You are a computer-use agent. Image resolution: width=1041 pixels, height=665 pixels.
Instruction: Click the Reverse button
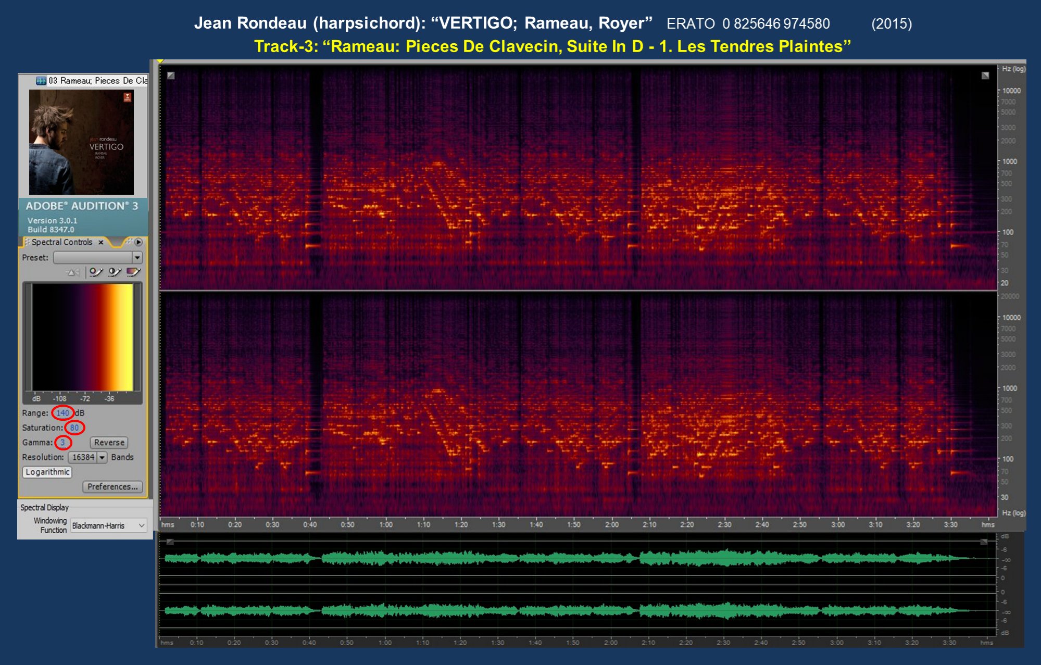tap(109, 442)
